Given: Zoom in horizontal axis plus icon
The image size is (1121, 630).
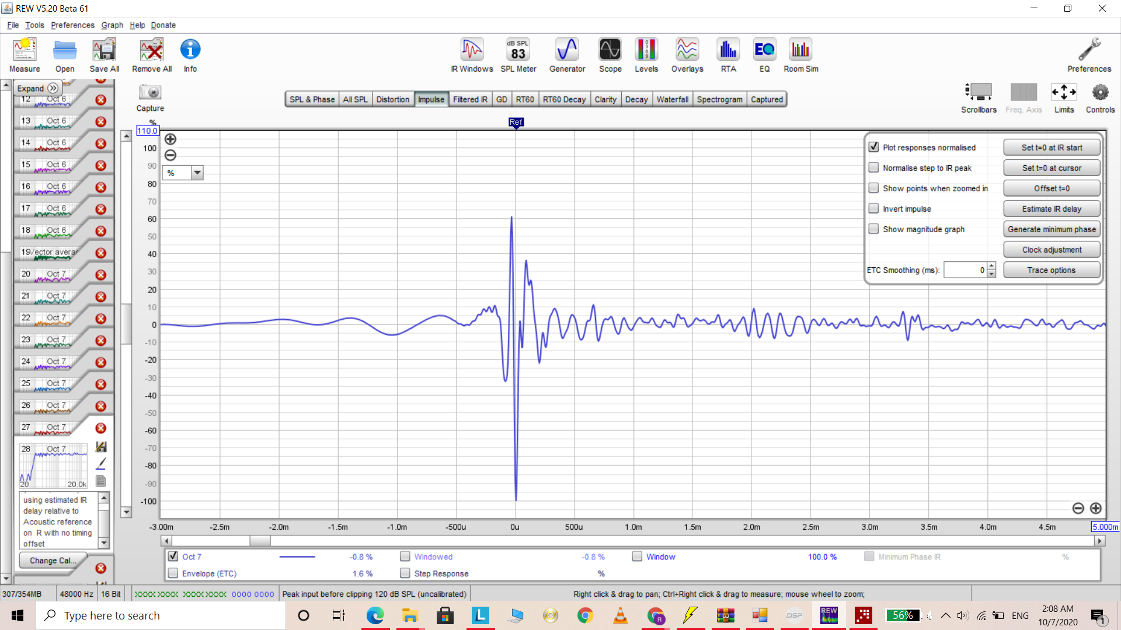Looking at the screenshot, I should click(x=1096, y=508).
